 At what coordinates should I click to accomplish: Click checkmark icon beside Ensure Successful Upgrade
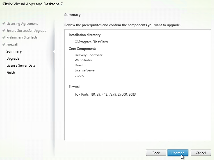click(x=4, y=31)
